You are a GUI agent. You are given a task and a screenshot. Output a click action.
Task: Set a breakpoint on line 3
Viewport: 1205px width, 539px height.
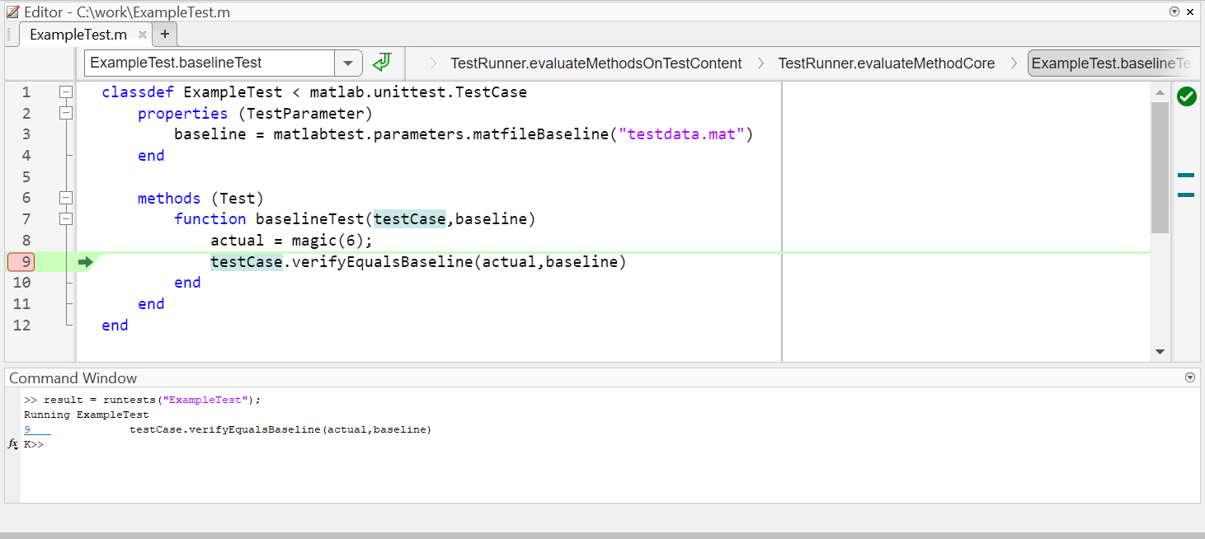click(x=26, y=134)
